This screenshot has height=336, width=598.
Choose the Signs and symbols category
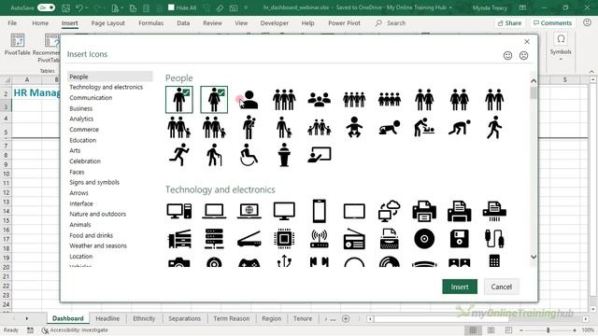[94, 183]
